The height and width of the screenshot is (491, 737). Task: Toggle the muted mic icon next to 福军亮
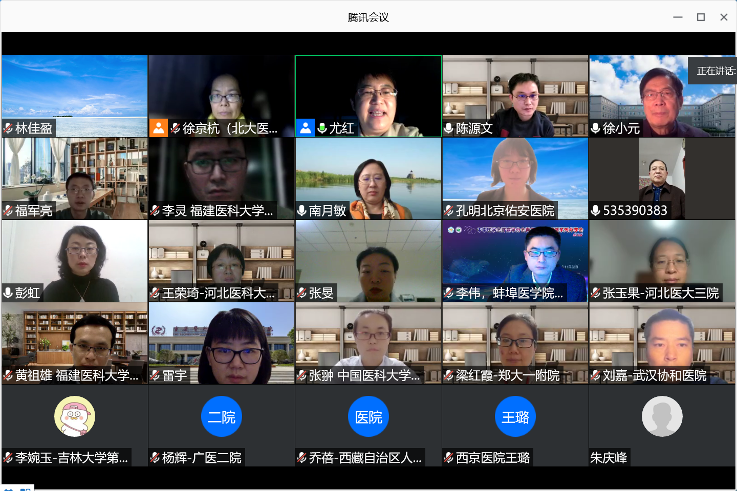(8, 211)
